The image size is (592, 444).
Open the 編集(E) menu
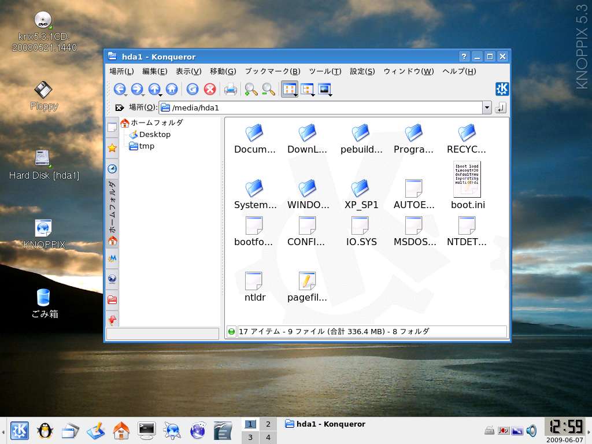(x=155, y=71)
